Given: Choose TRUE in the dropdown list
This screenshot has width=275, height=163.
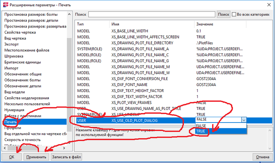Looking at the screenshot, I should (x=221, y=131).
